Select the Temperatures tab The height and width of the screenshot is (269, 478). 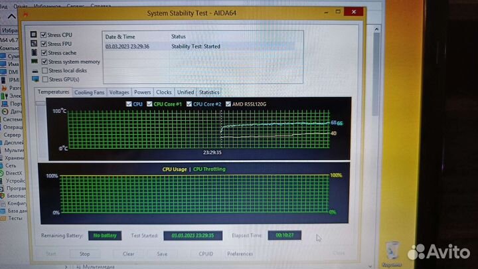pos(53,92)
